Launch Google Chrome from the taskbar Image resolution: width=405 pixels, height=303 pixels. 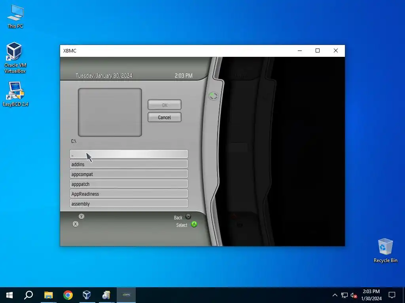(x=68, y=295)
